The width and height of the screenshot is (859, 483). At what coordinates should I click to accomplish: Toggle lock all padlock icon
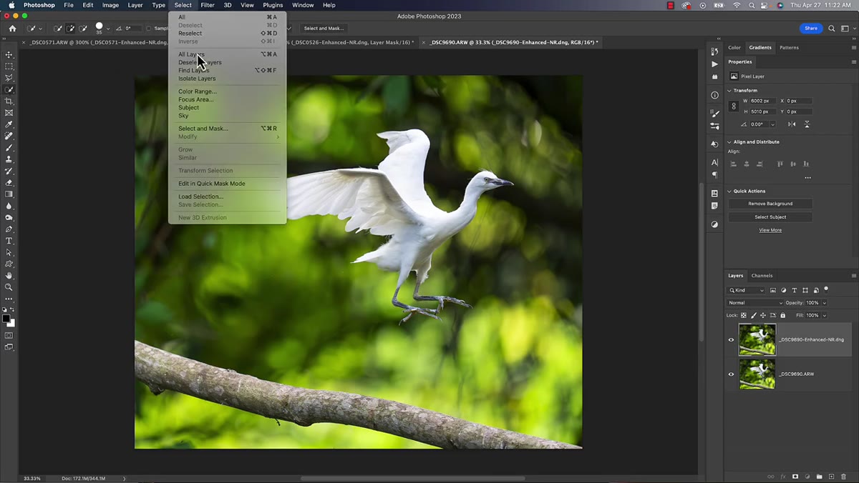[x=782, y=315]
